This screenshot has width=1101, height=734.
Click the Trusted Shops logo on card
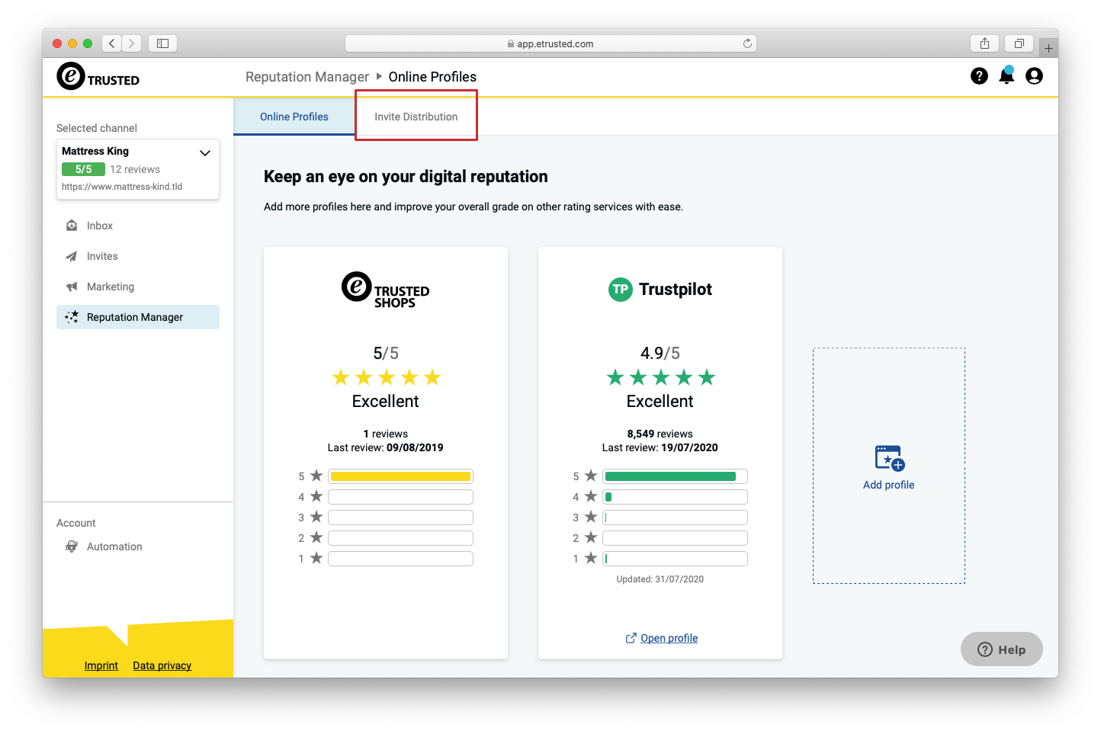click(385, 290)
